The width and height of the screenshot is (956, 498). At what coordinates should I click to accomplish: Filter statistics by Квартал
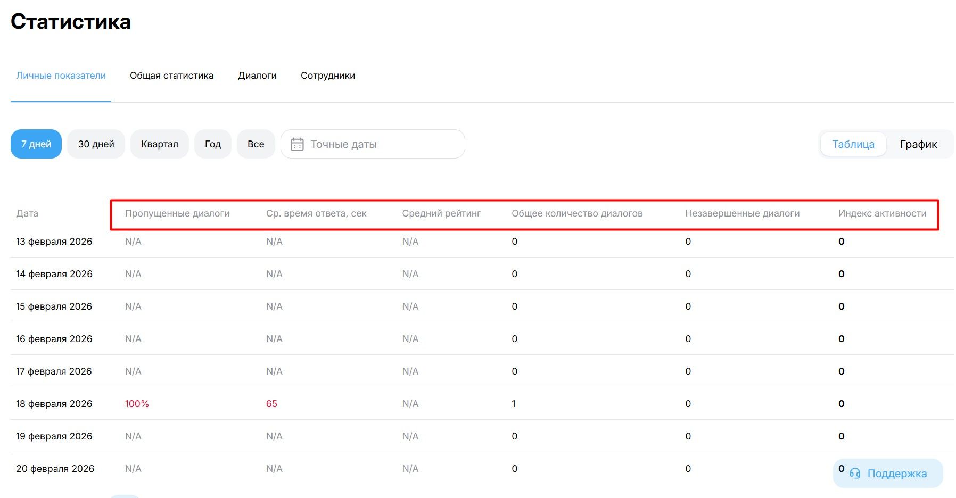(x=159, y=144)
